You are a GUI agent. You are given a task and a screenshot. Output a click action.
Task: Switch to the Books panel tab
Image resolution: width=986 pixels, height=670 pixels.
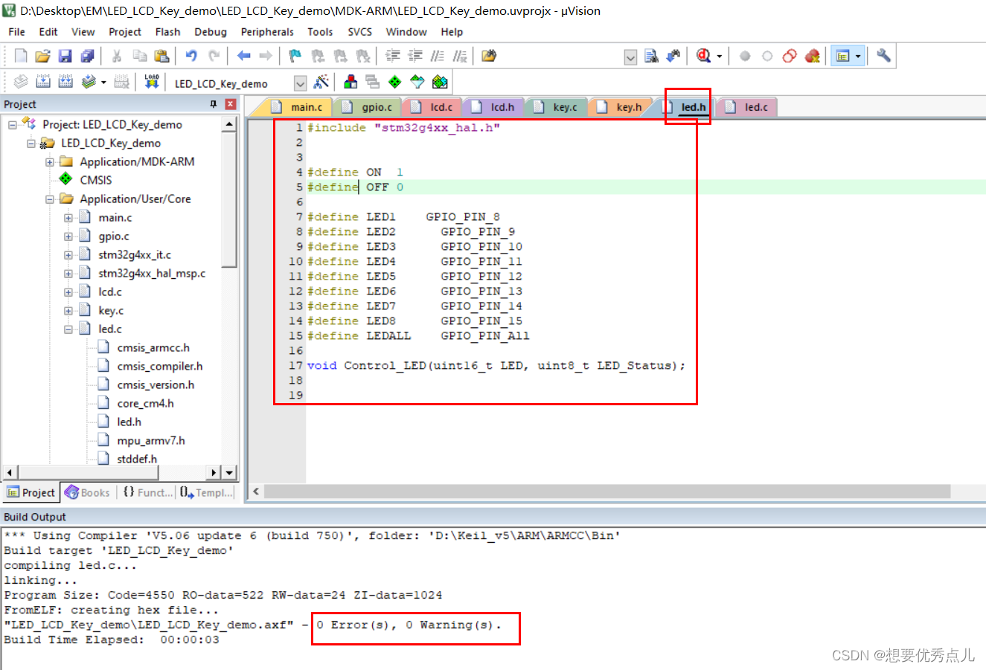tap(88, 492)
